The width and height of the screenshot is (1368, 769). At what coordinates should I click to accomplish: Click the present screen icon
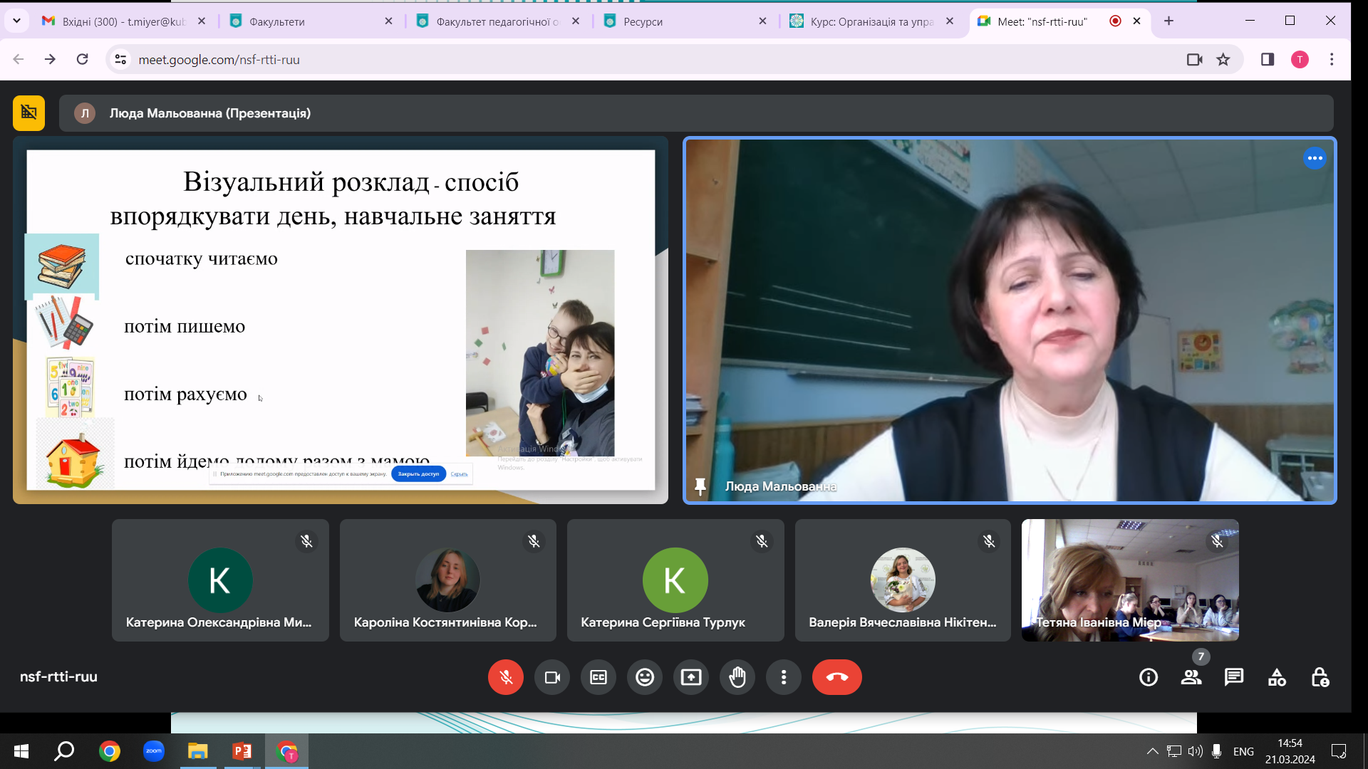(x=691, y=677)
